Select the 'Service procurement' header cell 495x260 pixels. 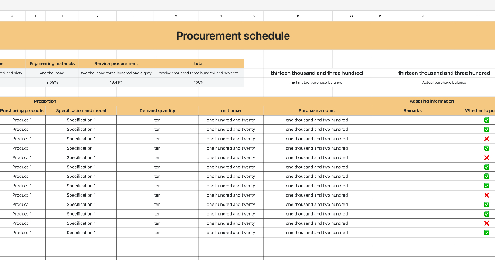[x=116, y=63]
